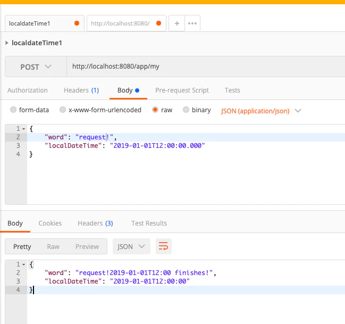Select the Pretty response view
This screenshot has width=345, height=324.
pyautogui.click(x=22, y=246)
